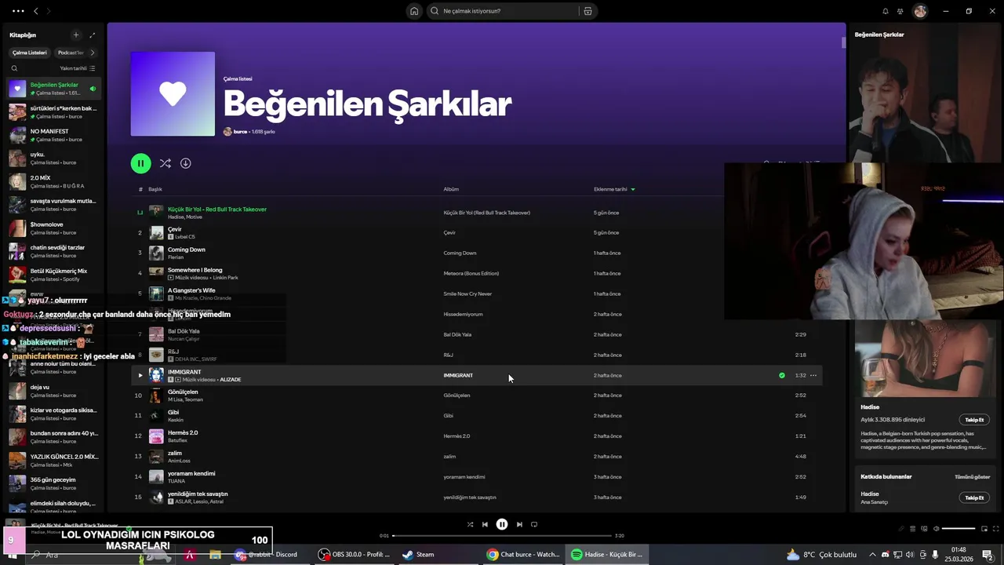Screen dimensions: 1004x565
Task: Open the uyku. playlist in sidebar
Action: [53, 159]
